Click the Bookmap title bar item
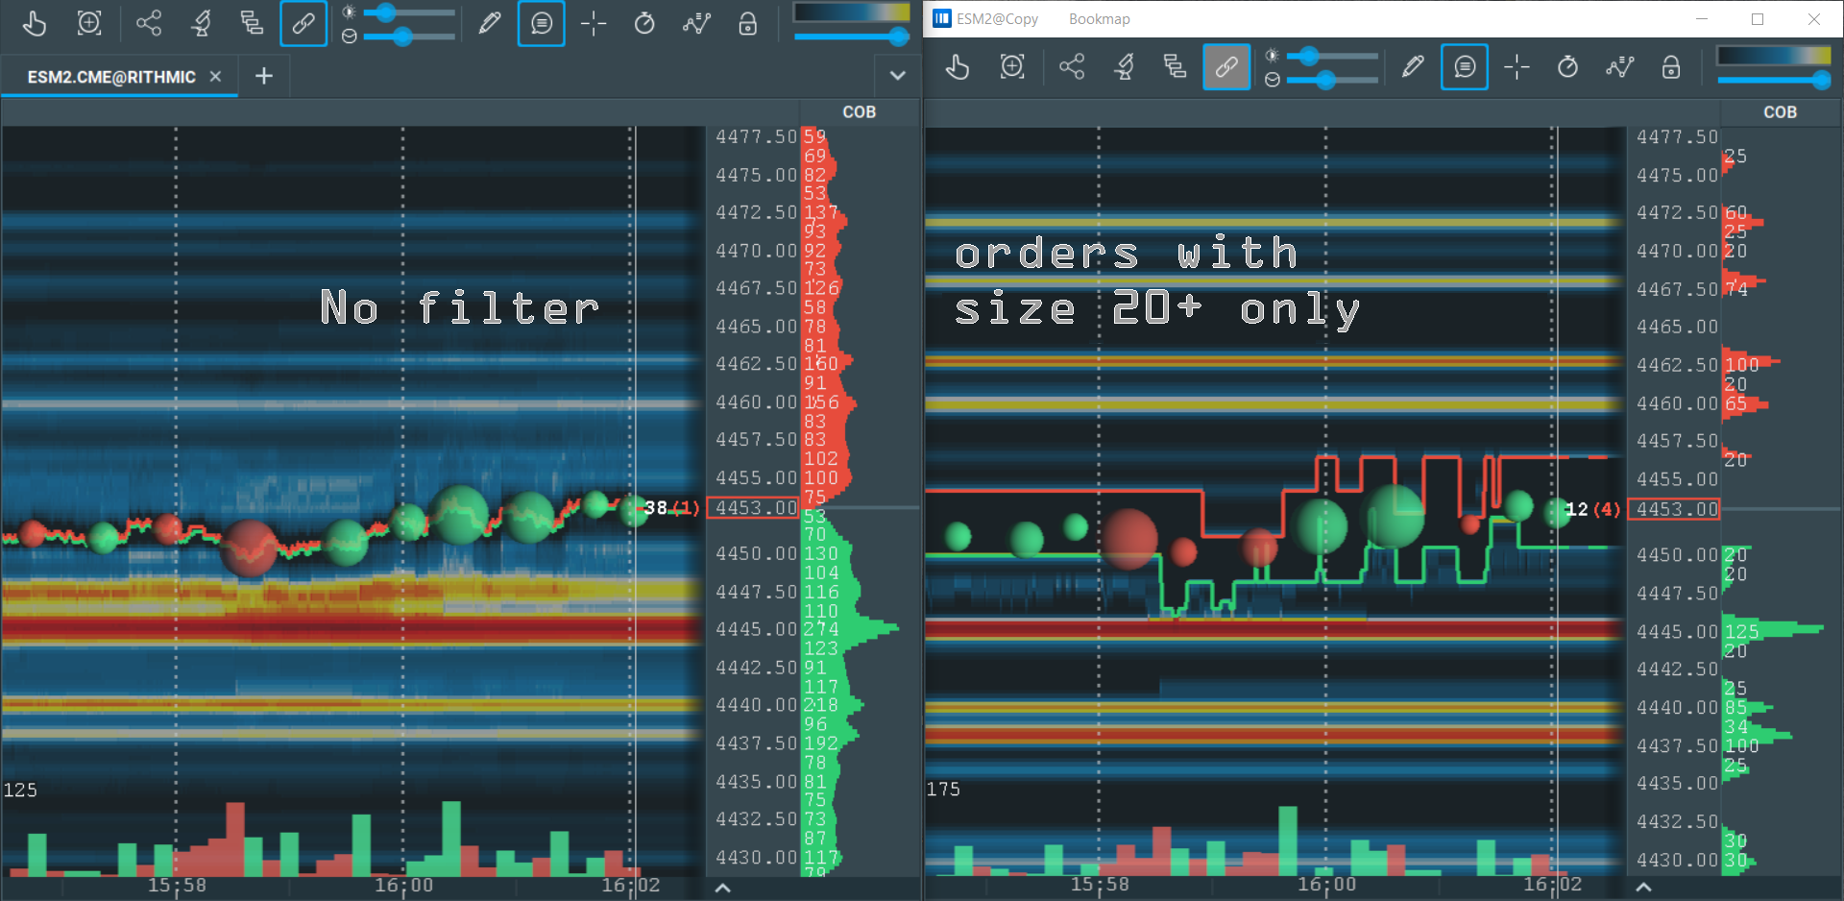Viewport: 1844px width, 901px height. (x=1099, y=19)
